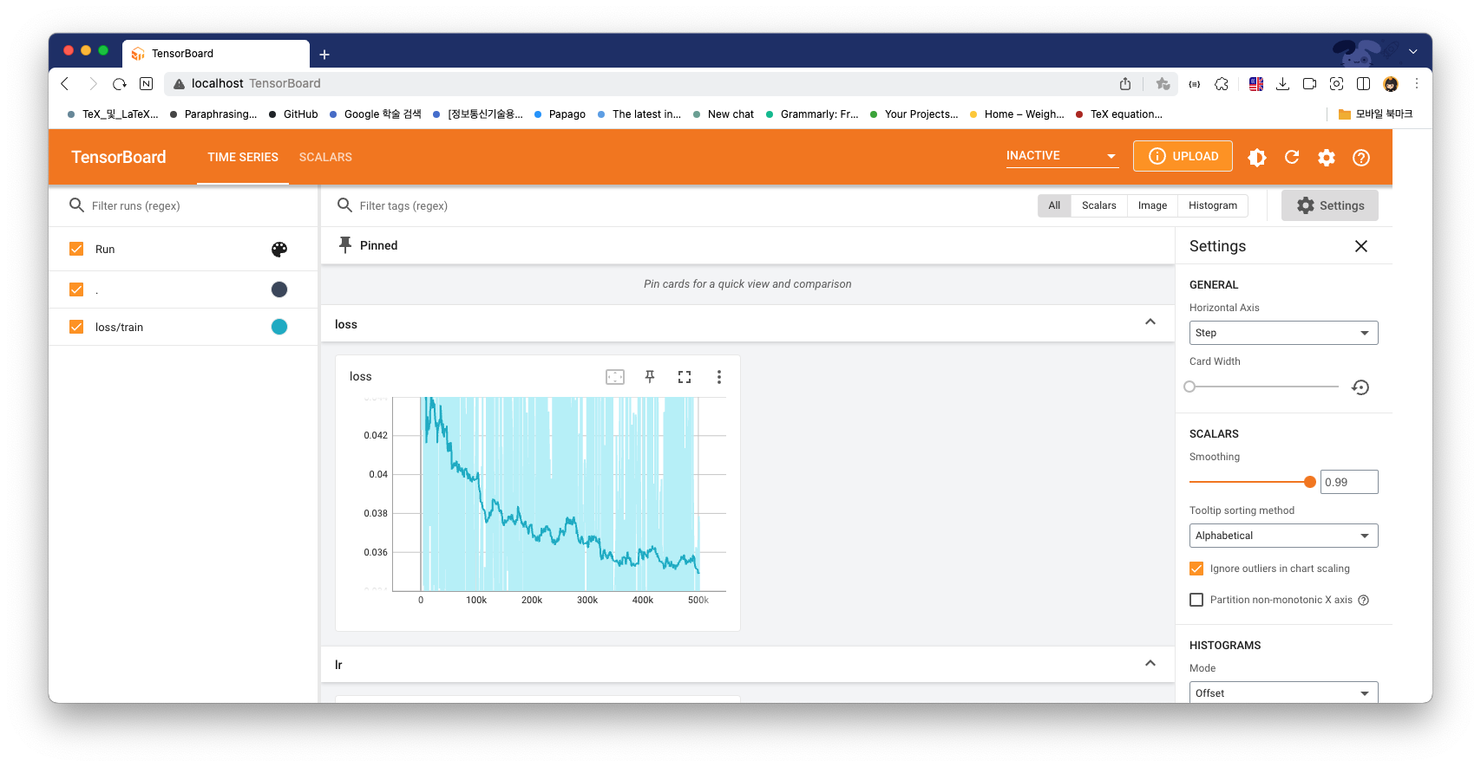Image resolution: width=1481 pixels, height=767 pixels.
Task: Open browser three-dot menu
Action: point(1417,83)
